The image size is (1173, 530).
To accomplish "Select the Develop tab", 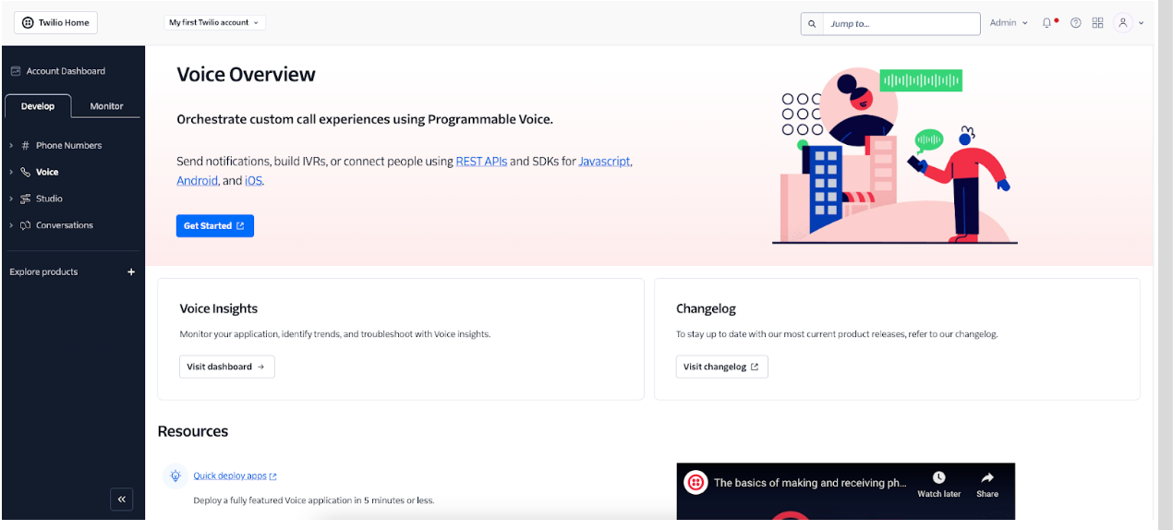I will [x=38, y=106].
